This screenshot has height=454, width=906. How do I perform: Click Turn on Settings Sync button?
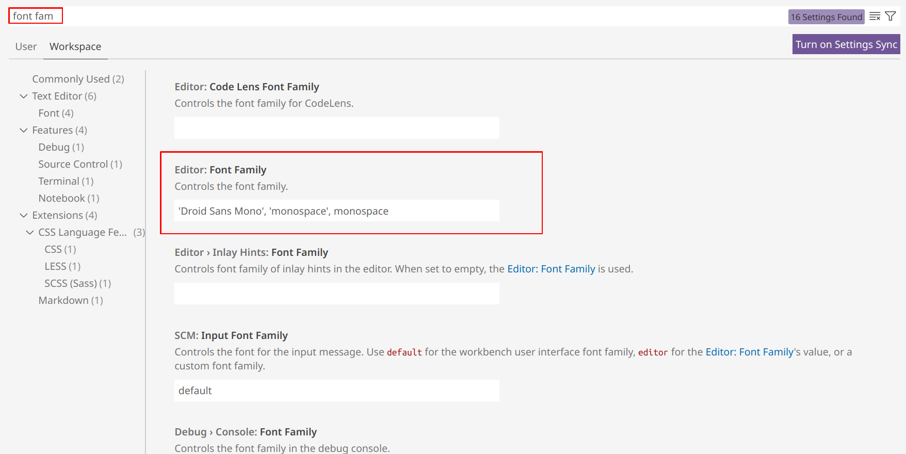click(x=846, y=44)
